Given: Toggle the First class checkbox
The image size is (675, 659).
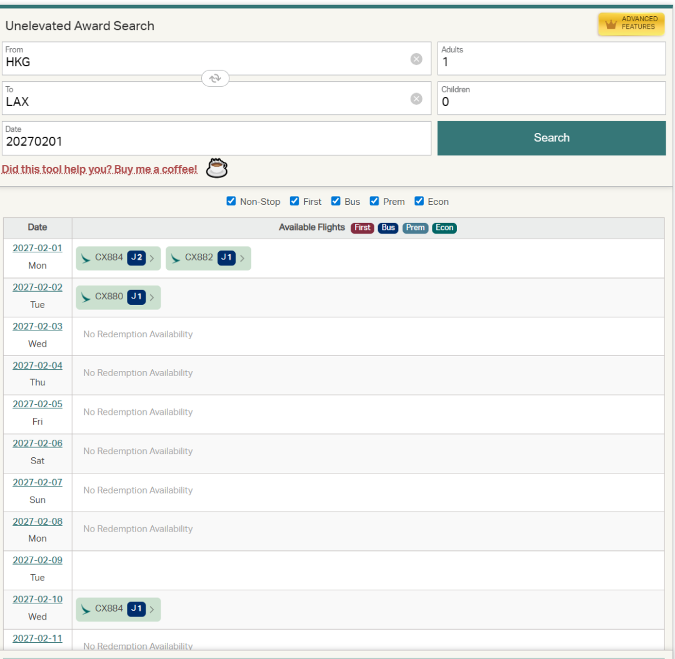Looking at the screenshot, I should coord(294,201).
